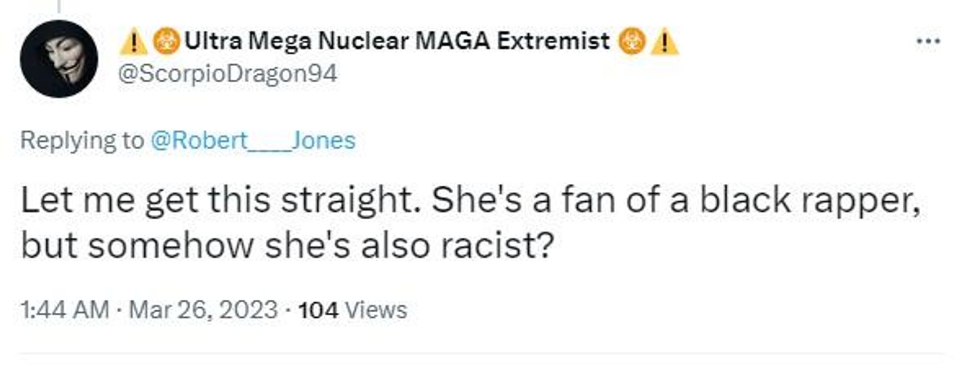This screenshot has width=965, height=375.
Task: Click the thread connector line above the avatar
Action: pos(59,6)
